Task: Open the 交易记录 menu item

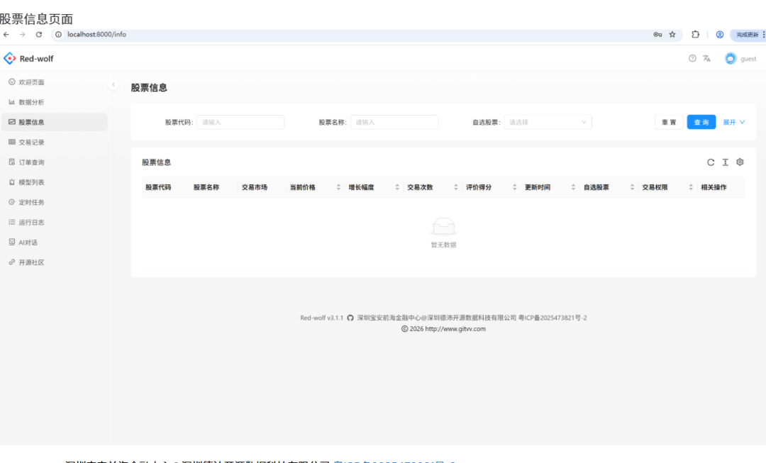Action: pyautogui.click(x=55, y=142)
